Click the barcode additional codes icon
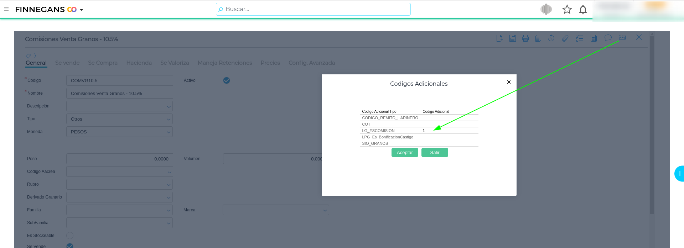The width and height of the screenshot is (684, 248). click(622, 37)
